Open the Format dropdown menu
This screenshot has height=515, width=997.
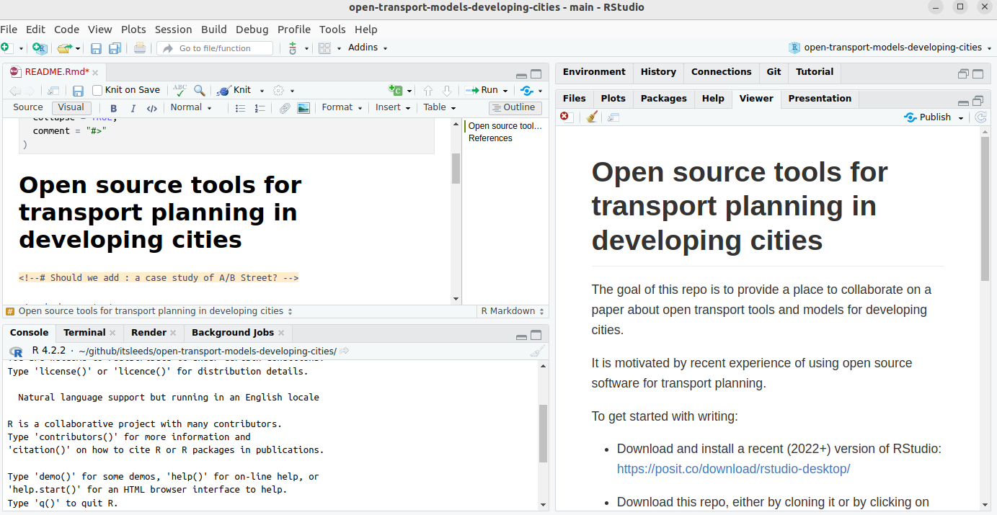[337, 107]
